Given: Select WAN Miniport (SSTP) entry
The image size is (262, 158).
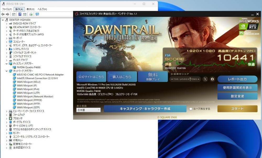Looking at the screenshot, I should coord(28,107).
